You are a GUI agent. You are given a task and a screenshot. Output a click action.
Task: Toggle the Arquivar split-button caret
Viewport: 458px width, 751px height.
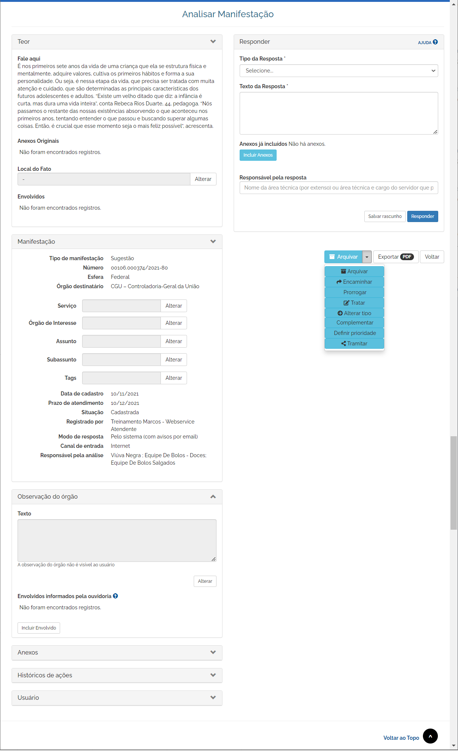pyautogui.click(x=367, y=257)
